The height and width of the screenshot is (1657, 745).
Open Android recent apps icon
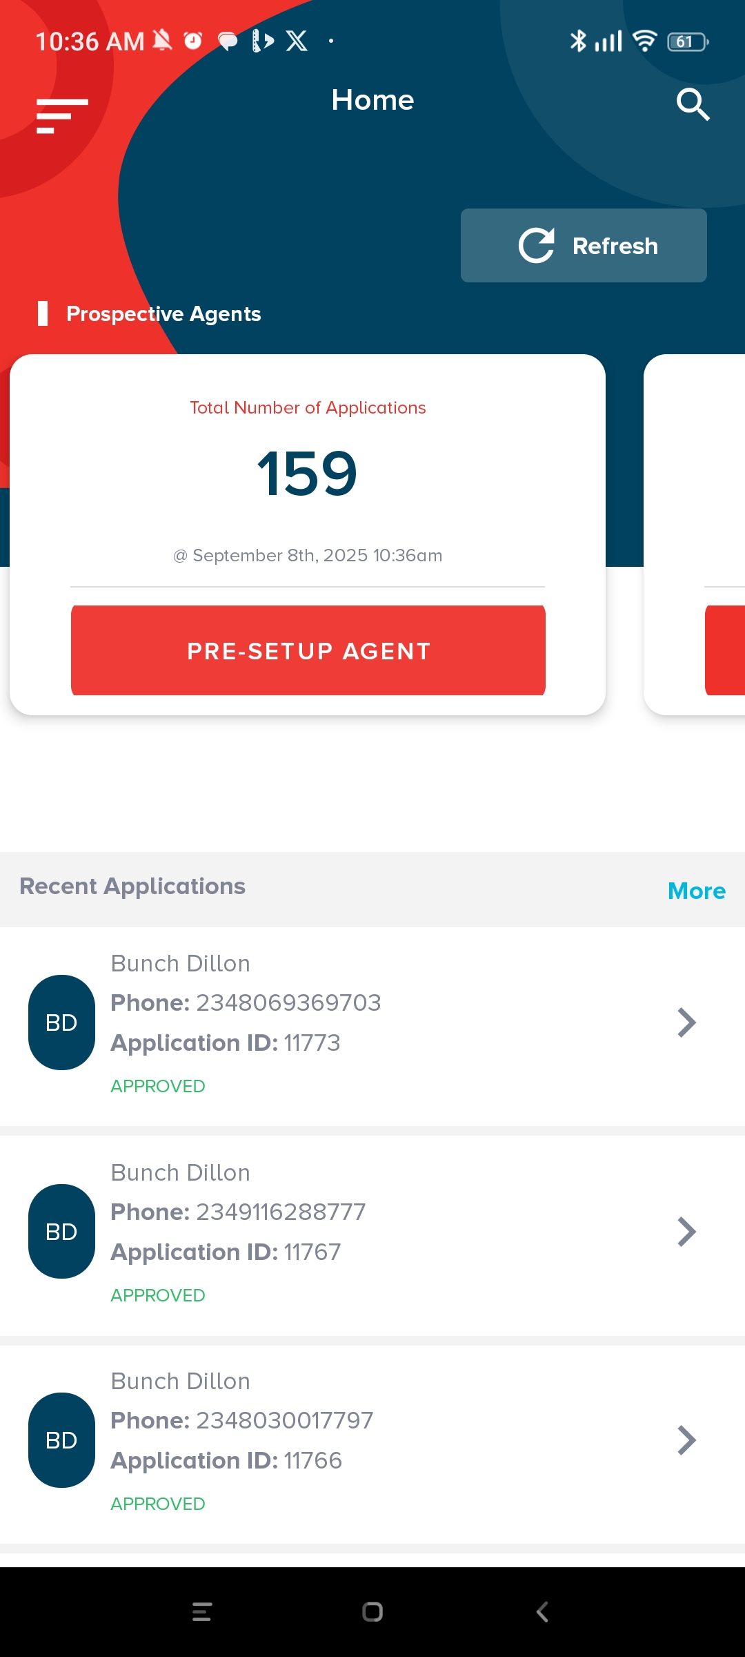tap(201, 1611)
